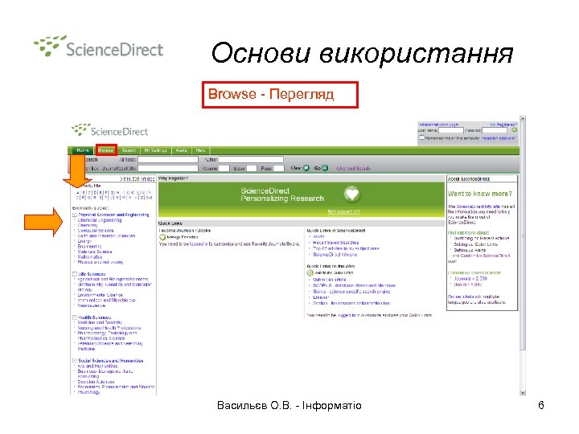The image size is (579, 434).
Task: Open the Not Registered link
Action: coord(503,125)
